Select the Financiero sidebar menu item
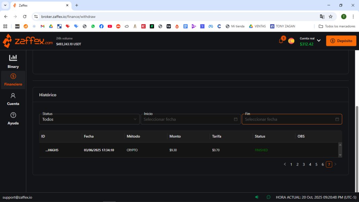 tap(13, 80)
